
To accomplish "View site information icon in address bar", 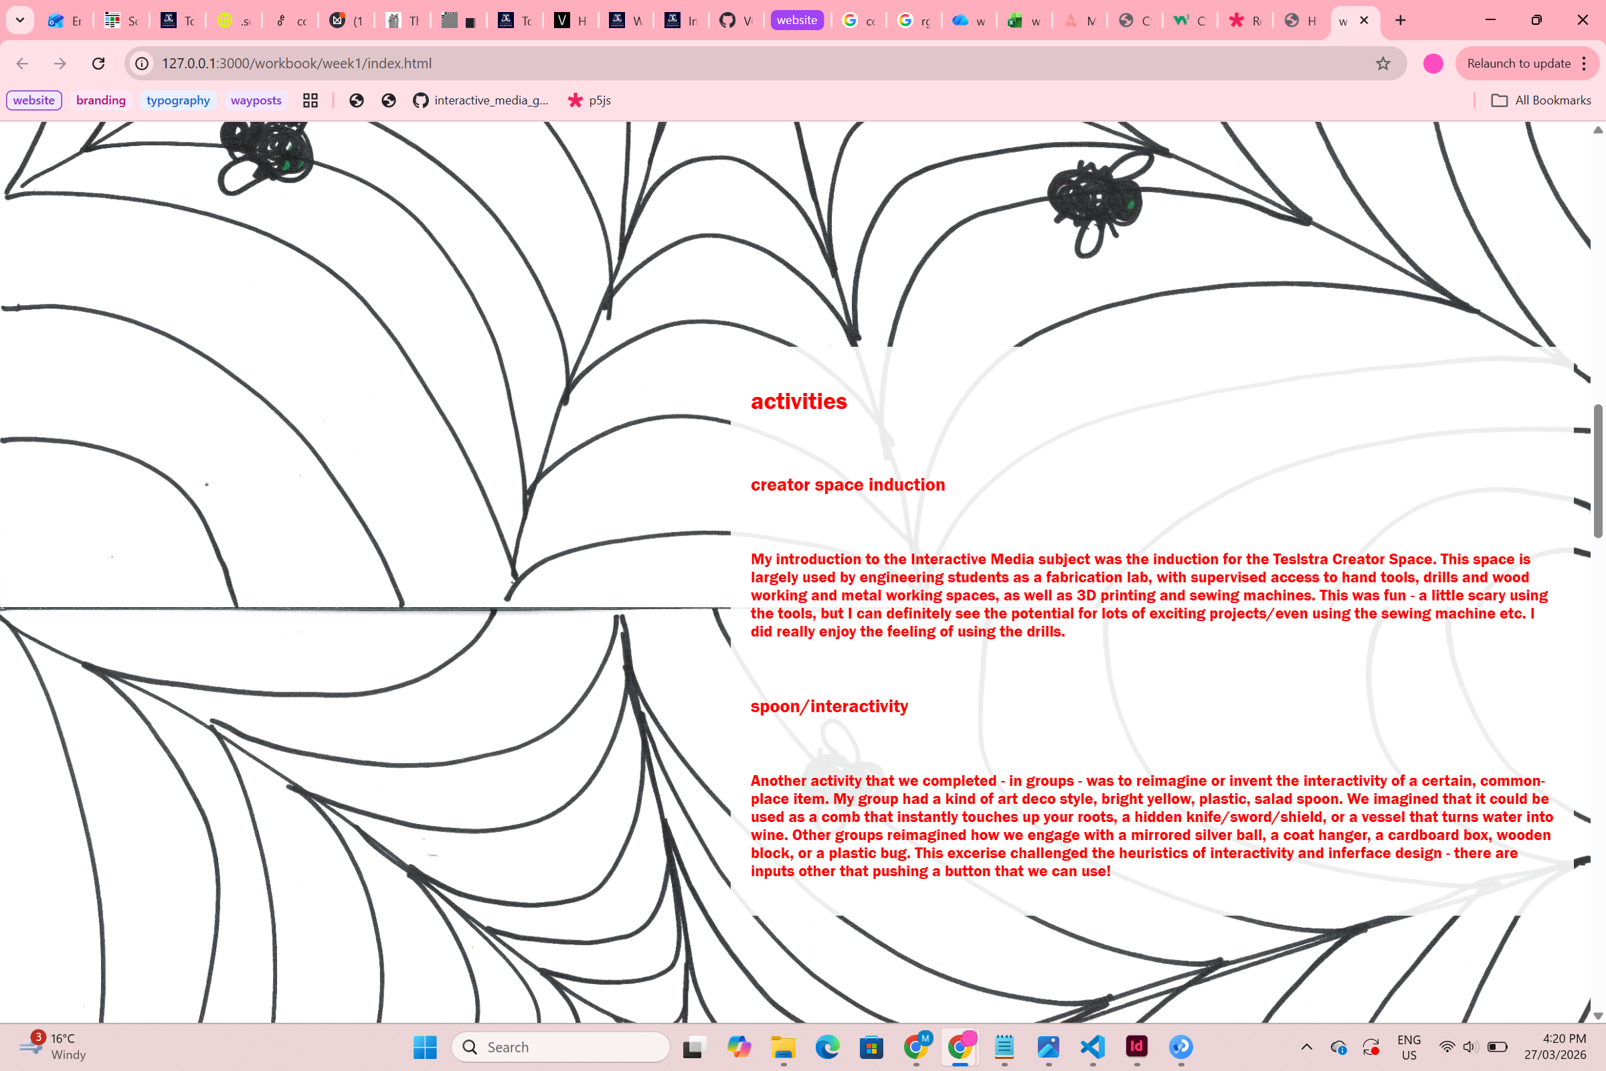I will (141, 64).
